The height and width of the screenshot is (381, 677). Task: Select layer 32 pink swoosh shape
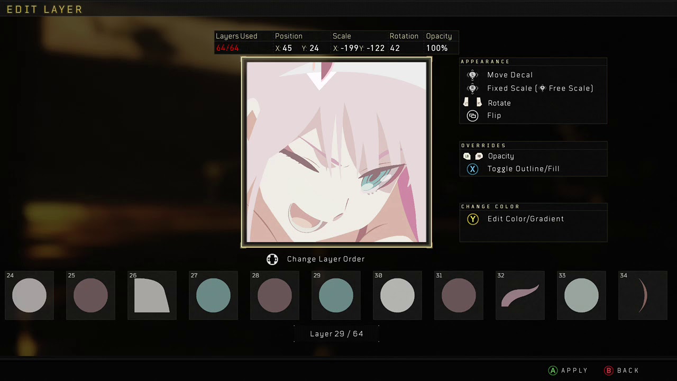(520, 295)
